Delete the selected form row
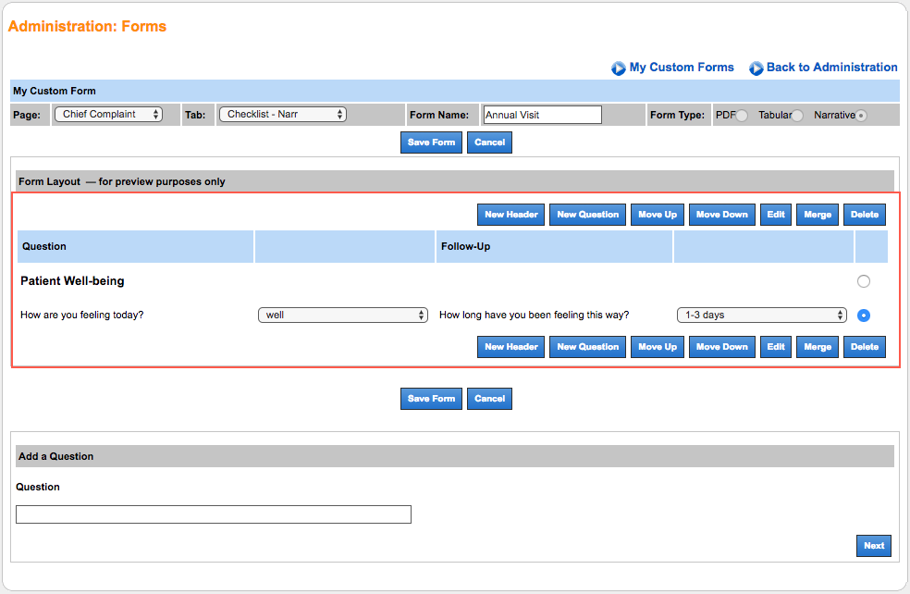This screenshot has height=594, width=910. tap(864, 214)
